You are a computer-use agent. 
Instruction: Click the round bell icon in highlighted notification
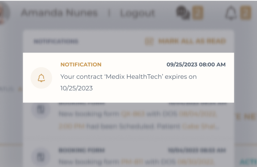coord(41,78)
